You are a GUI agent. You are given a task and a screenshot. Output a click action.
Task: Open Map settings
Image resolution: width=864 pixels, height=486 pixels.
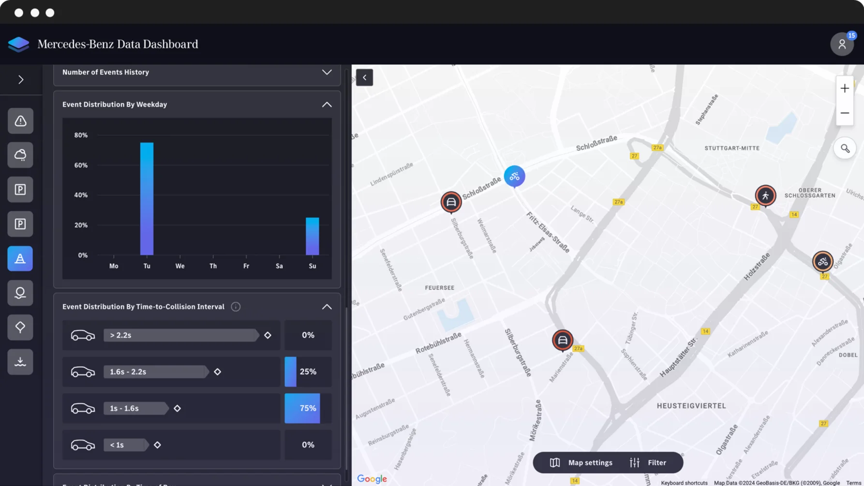click(x=581, y=463)
